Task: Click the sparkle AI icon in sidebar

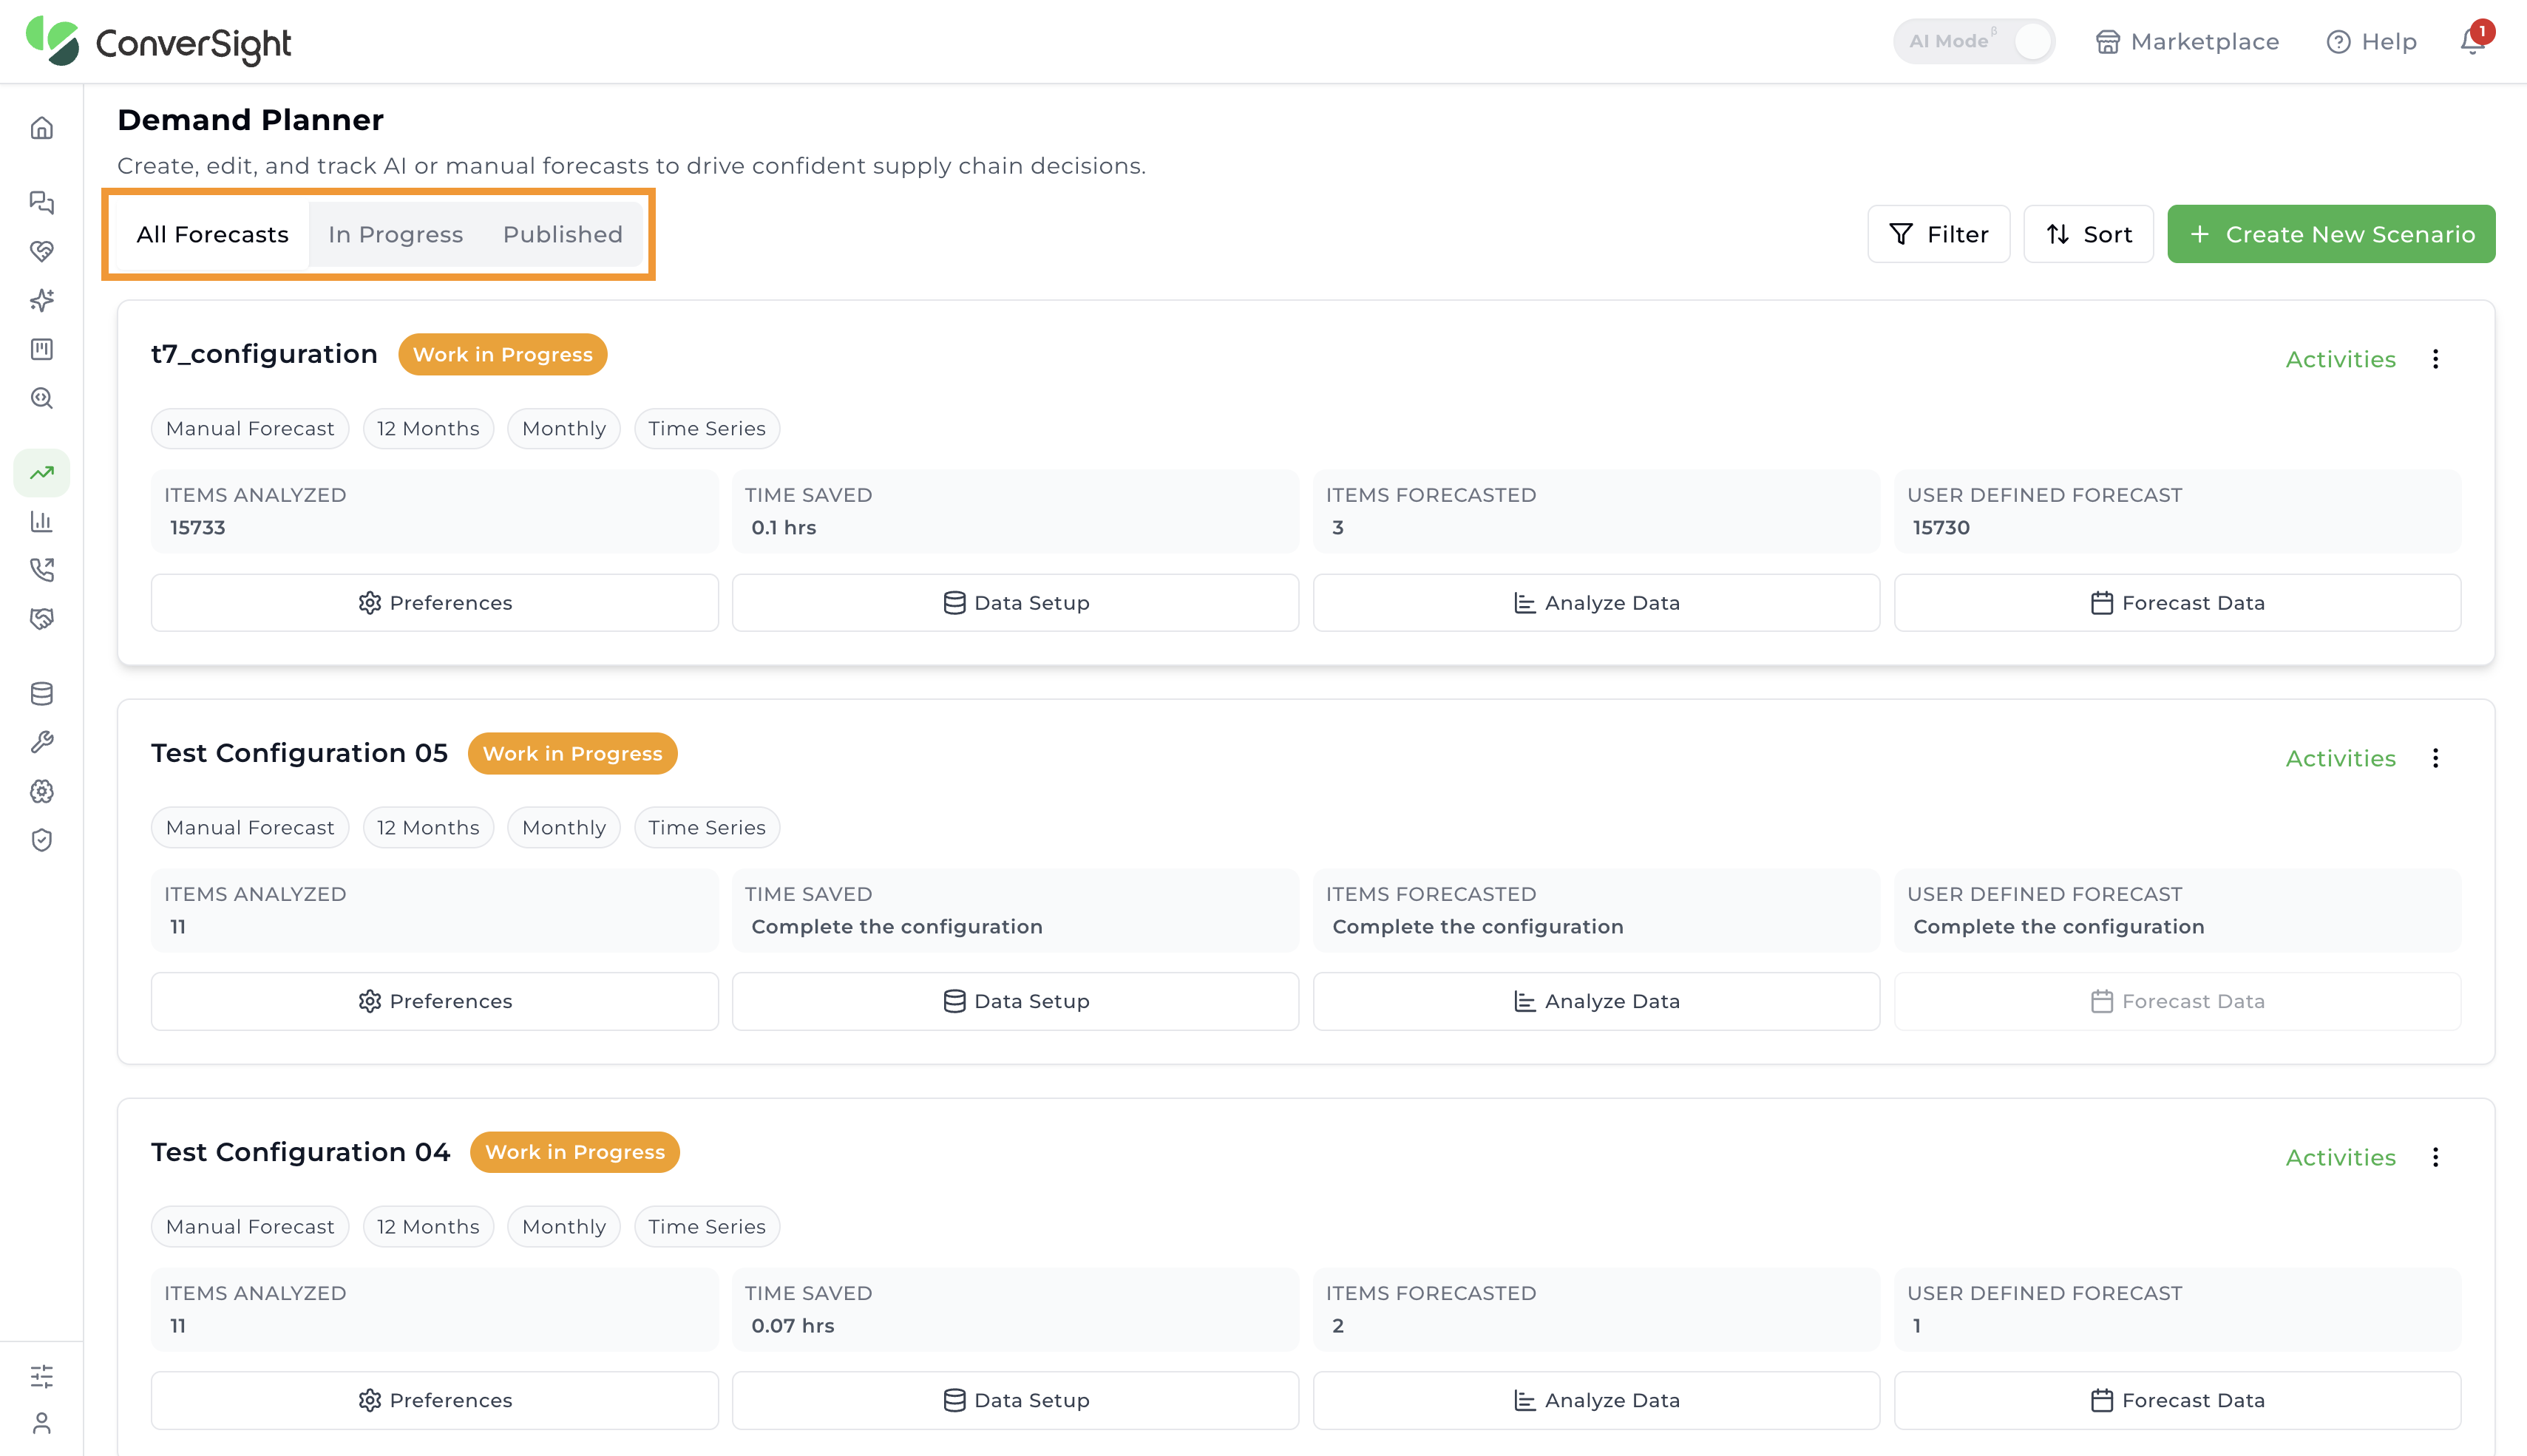Action: click(41, 300)
